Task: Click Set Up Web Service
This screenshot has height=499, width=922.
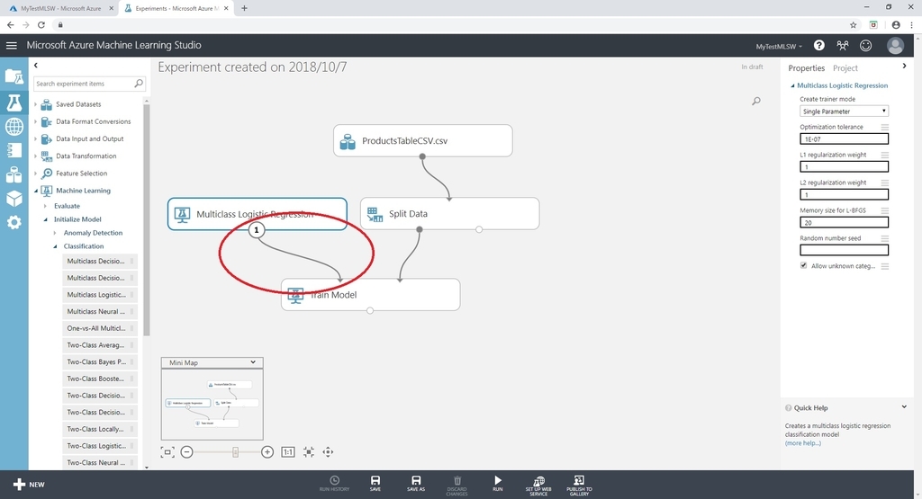Action: click(x=538, y=486)
